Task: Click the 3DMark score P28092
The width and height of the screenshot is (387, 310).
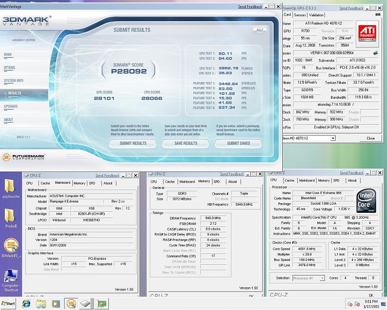Action: click(x=128, y=71)
